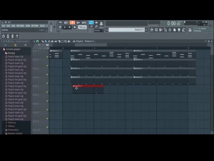Toggle typing keyboard to piano icon
This screenshot has width=214, height=161.
91,22
